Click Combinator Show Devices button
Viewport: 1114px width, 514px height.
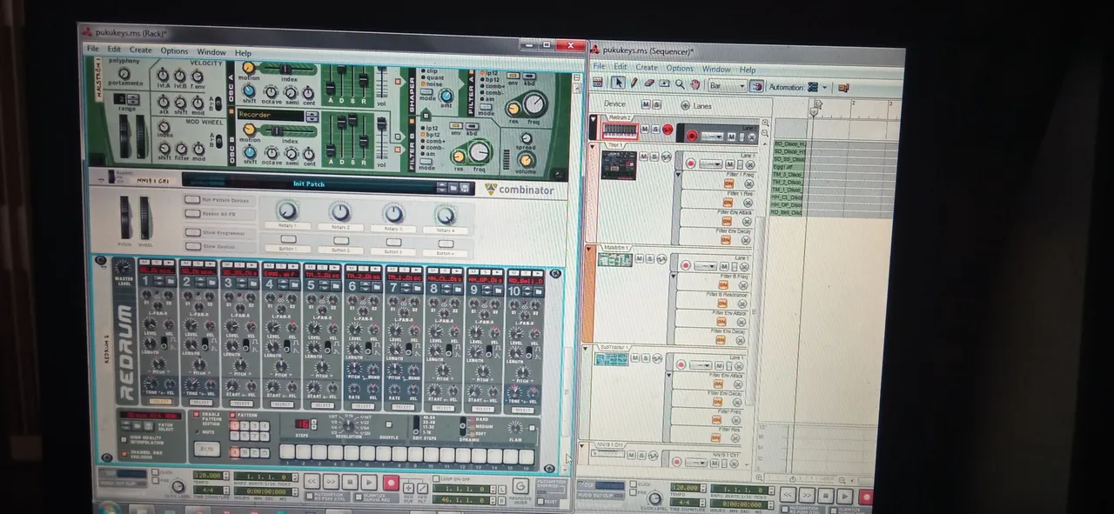[x=191, y=246]
